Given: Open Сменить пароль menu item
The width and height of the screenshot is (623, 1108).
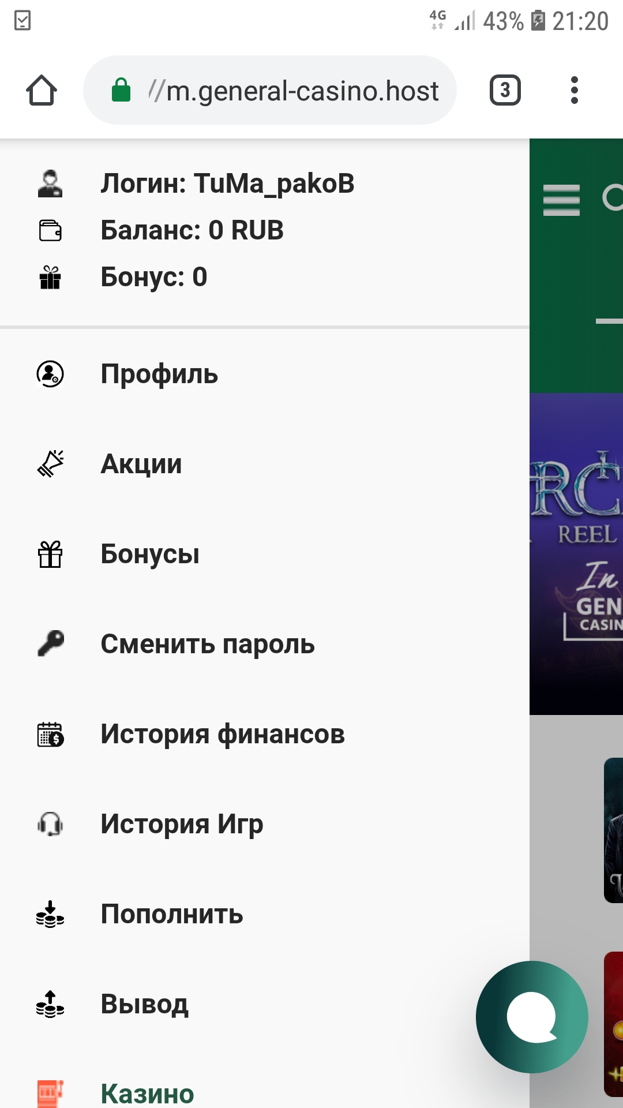Looking at the screenshot, I should point(265,644).
